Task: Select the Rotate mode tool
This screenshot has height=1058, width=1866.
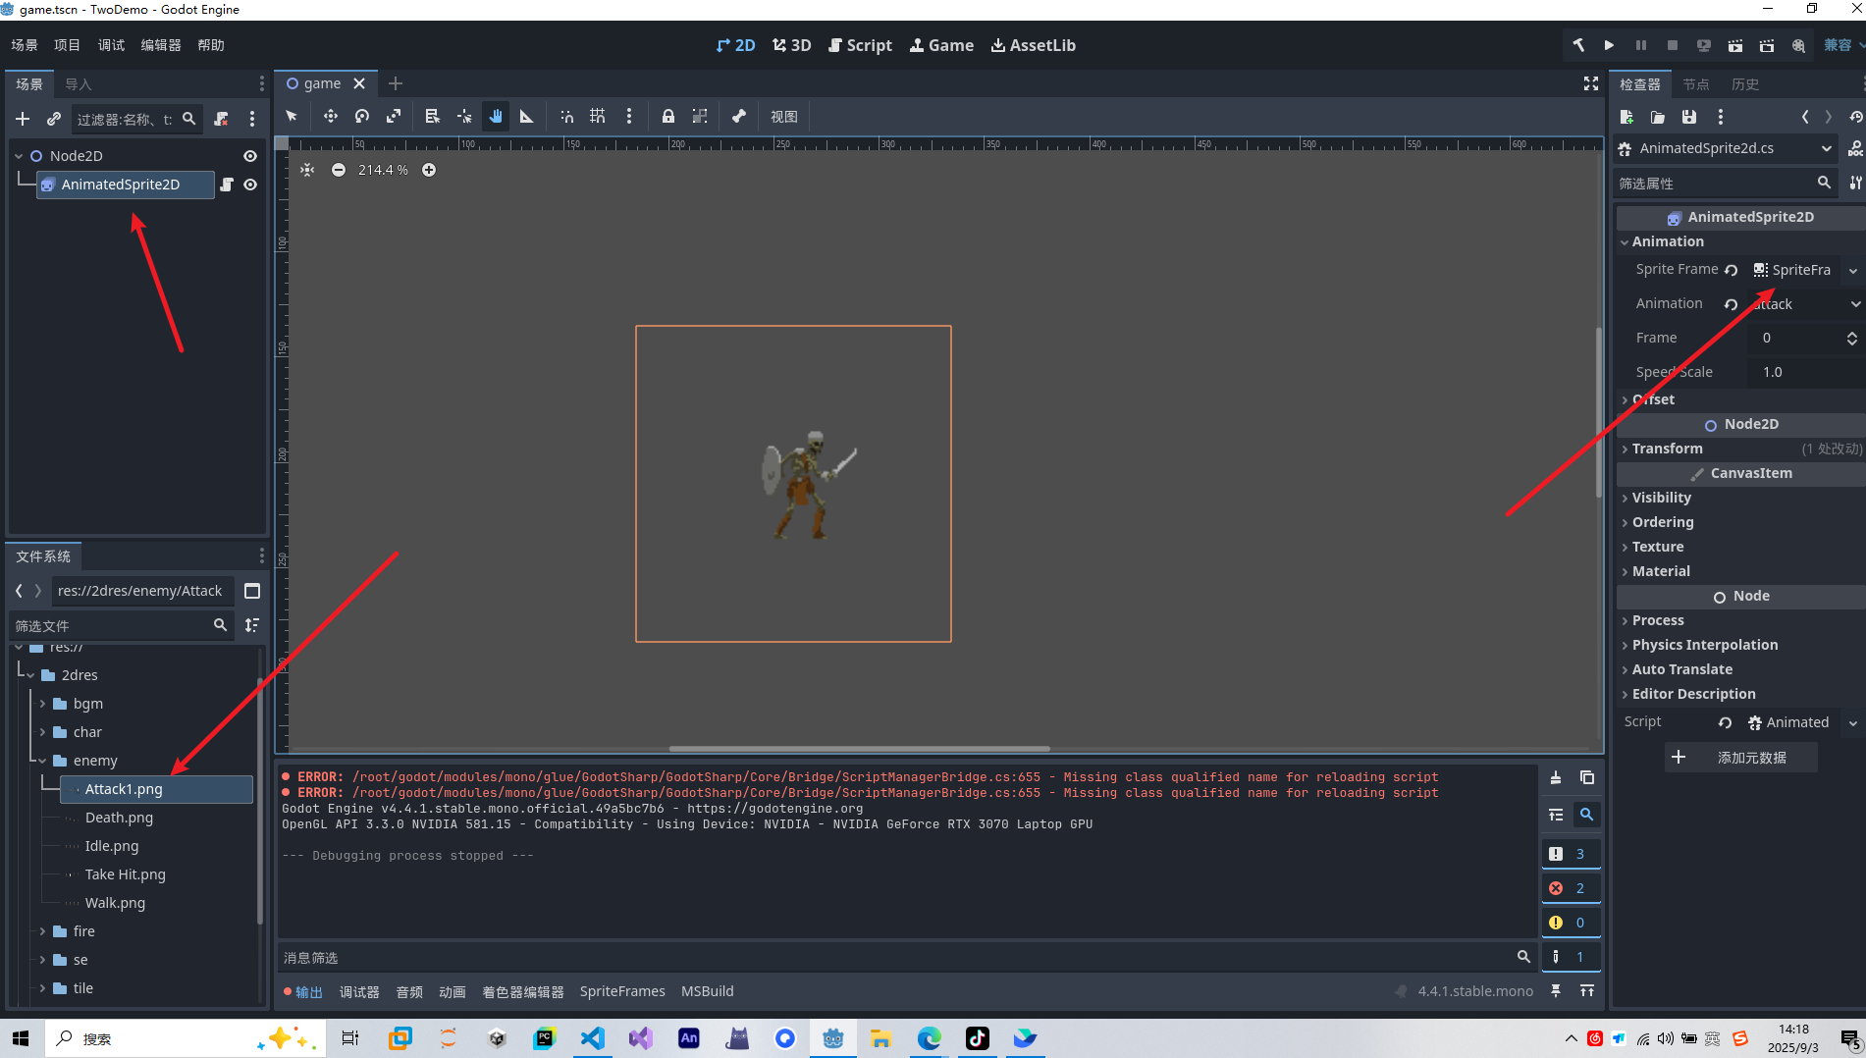Action: coord(362,117)
